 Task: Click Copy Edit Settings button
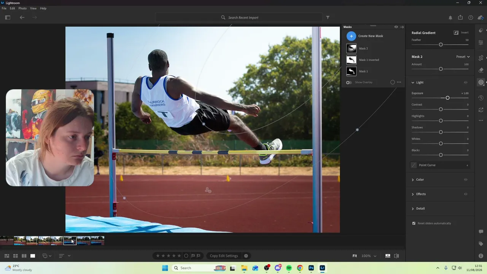pyautogui.click(x=224, y=256)
